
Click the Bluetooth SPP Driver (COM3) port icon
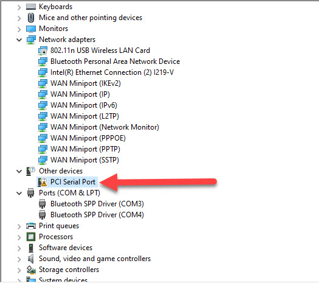43,204
